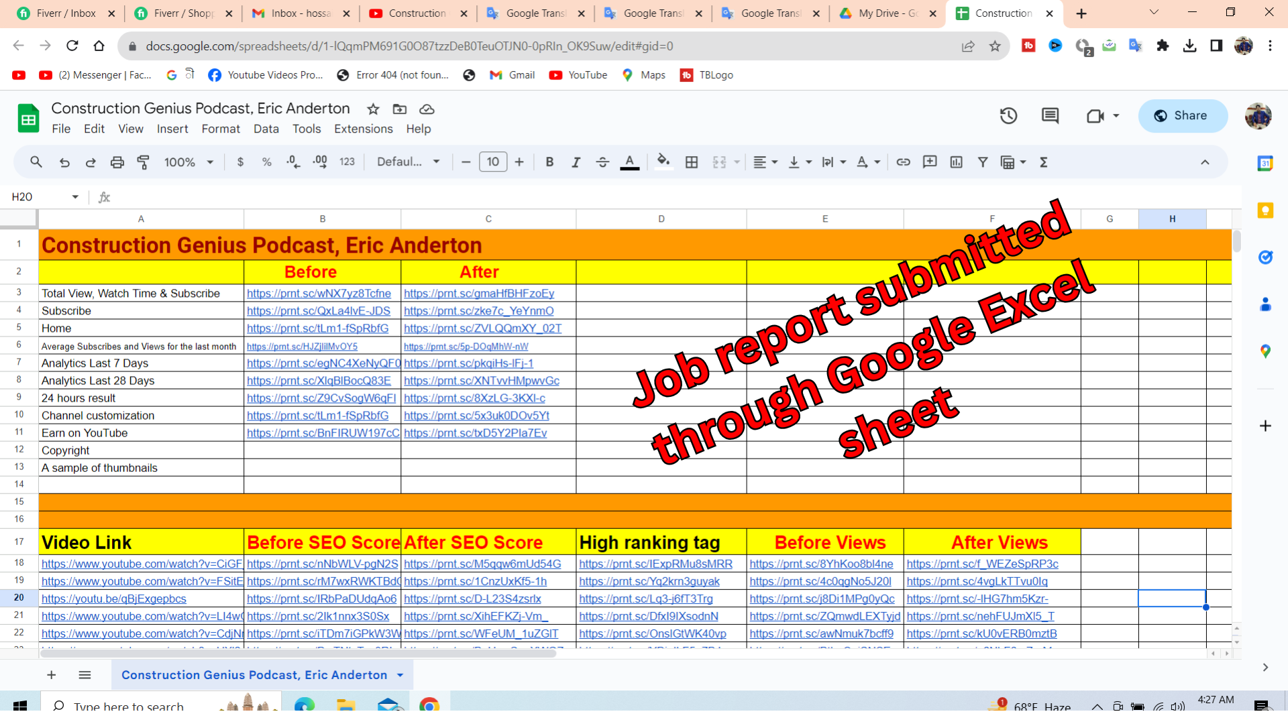Decrease the font size

tap(466, 162)
